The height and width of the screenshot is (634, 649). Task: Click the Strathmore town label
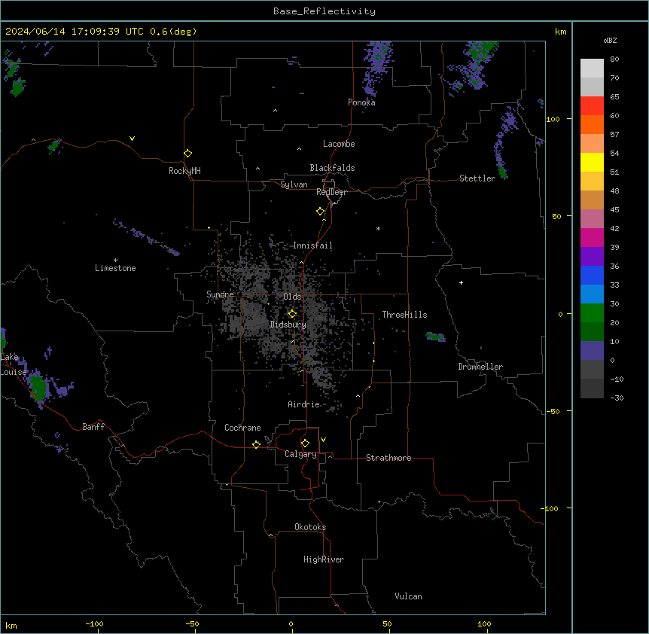click(388, 458)
